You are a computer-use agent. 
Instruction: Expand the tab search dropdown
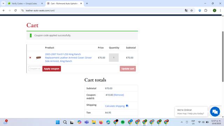click(x=3, y=3)
